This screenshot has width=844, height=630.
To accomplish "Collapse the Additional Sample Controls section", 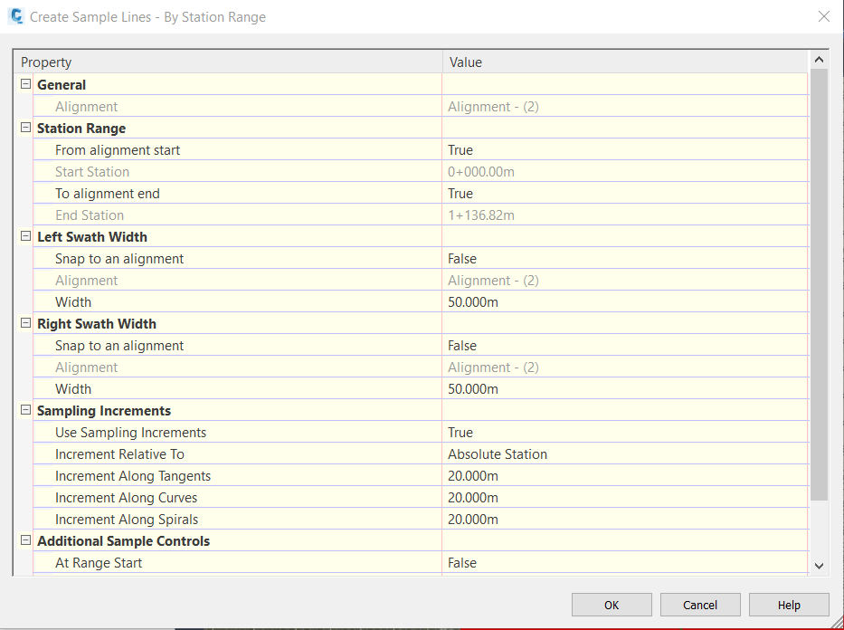I will pos(25,540).
